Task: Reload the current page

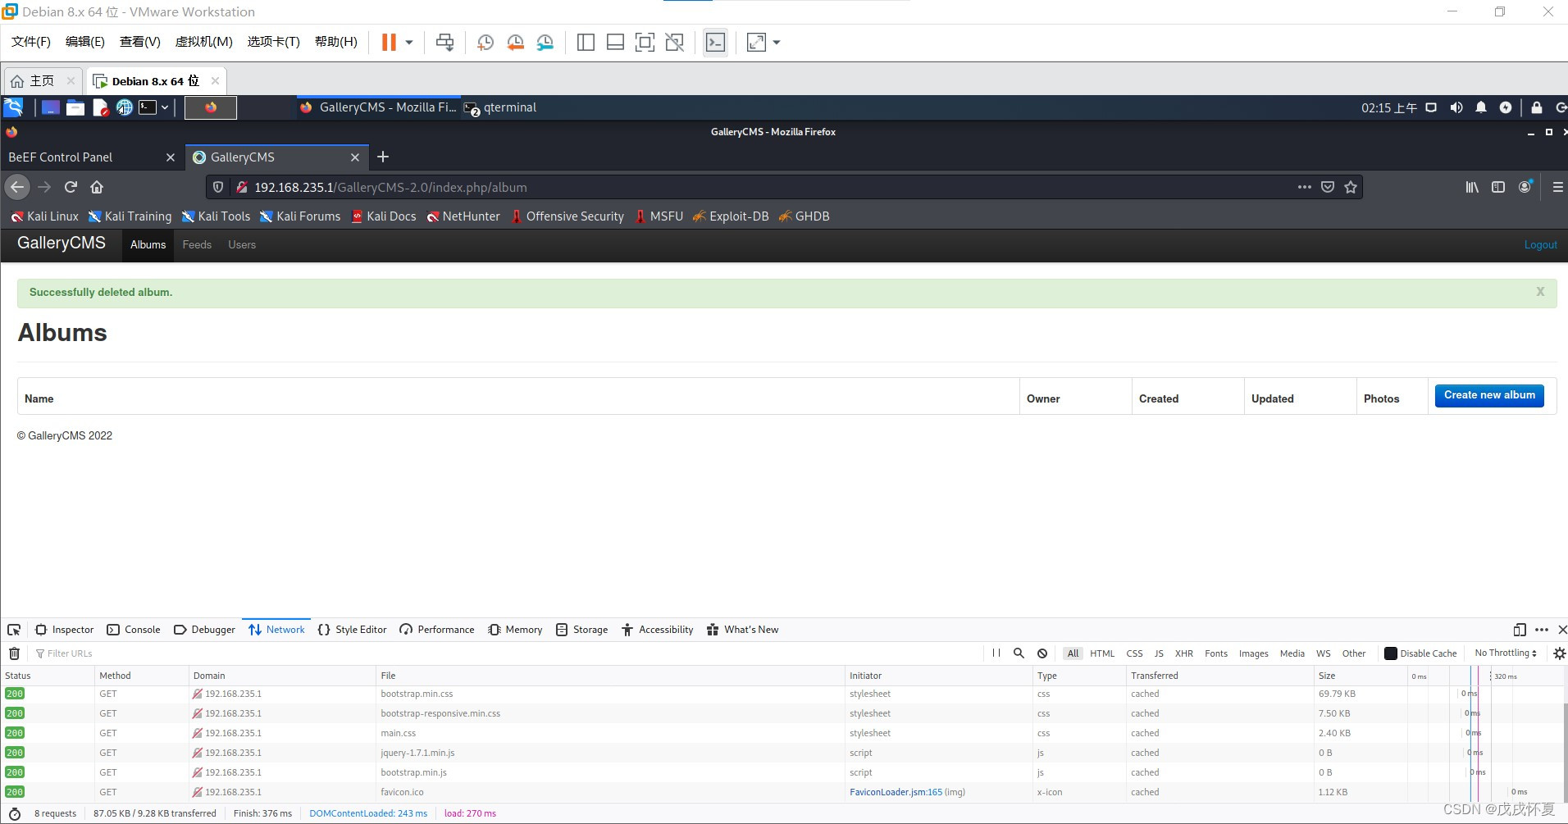Action: (x=71, y=187)
